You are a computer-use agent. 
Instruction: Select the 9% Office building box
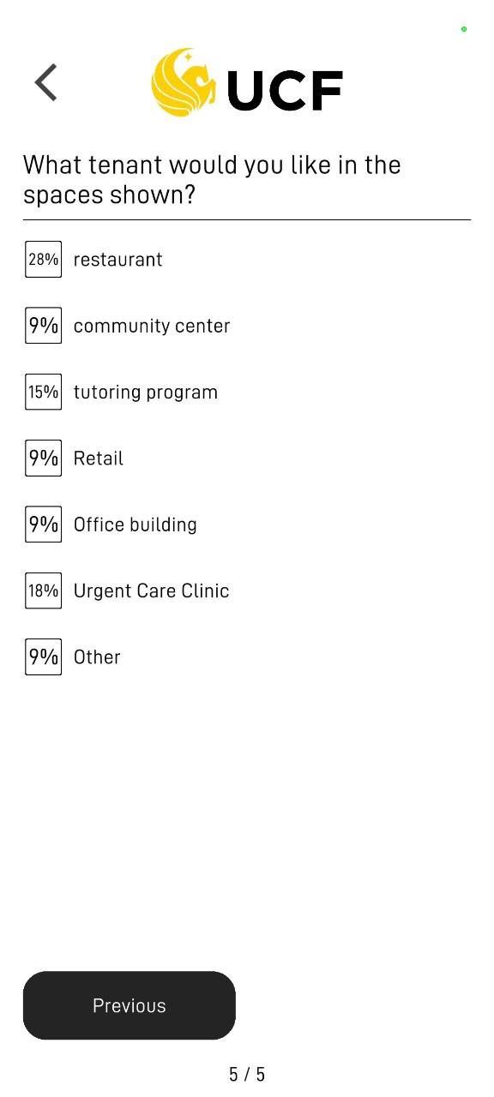click(43, 524)
